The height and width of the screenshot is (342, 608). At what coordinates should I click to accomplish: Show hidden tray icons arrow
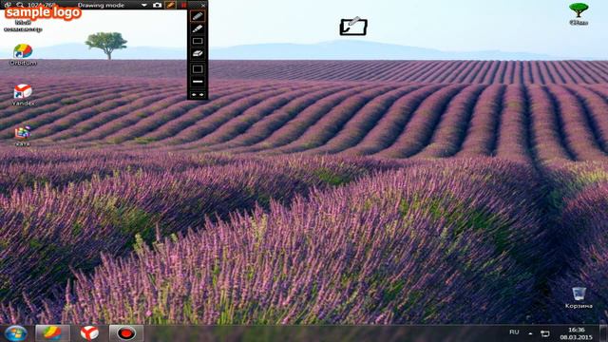tap(530, 333)
